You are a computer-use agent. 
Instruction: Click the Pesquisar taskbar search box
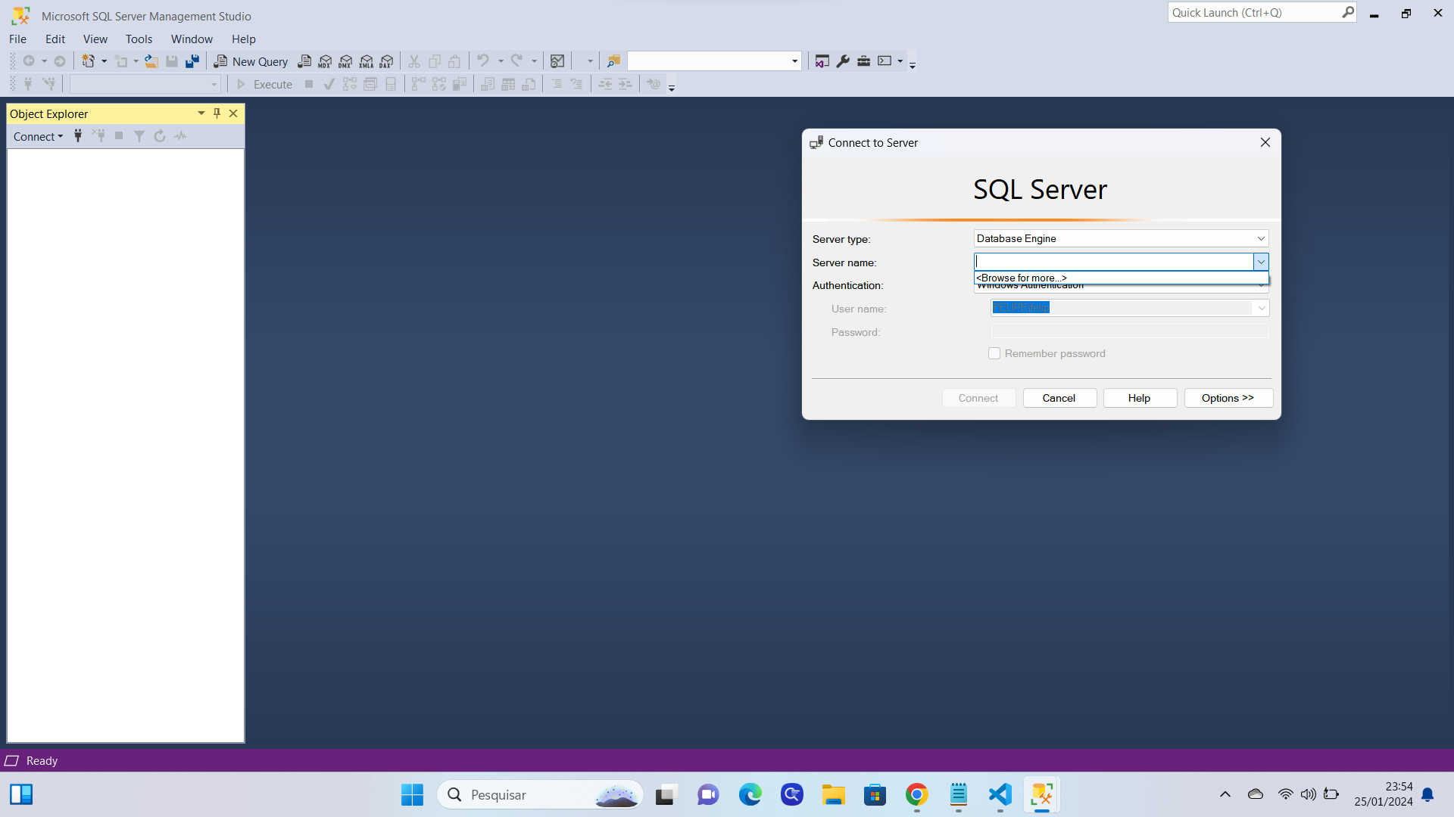coord(541,794)
